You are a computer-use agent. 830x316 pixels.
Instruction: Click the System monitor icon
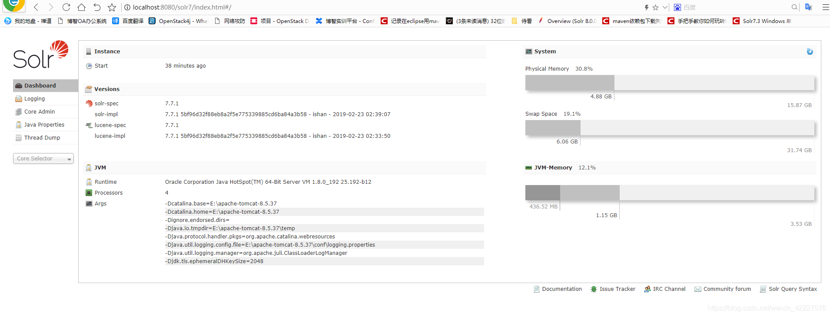pos(529,52)
